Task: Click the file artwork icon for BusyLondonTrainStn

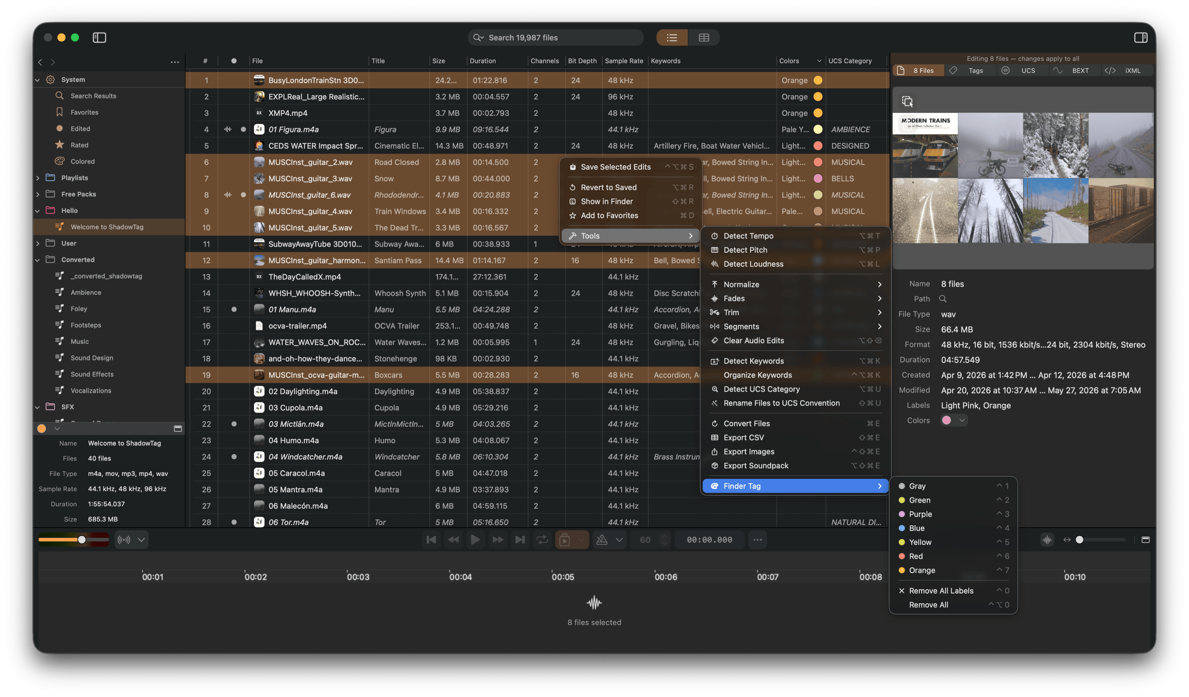Action: point(259,80)
